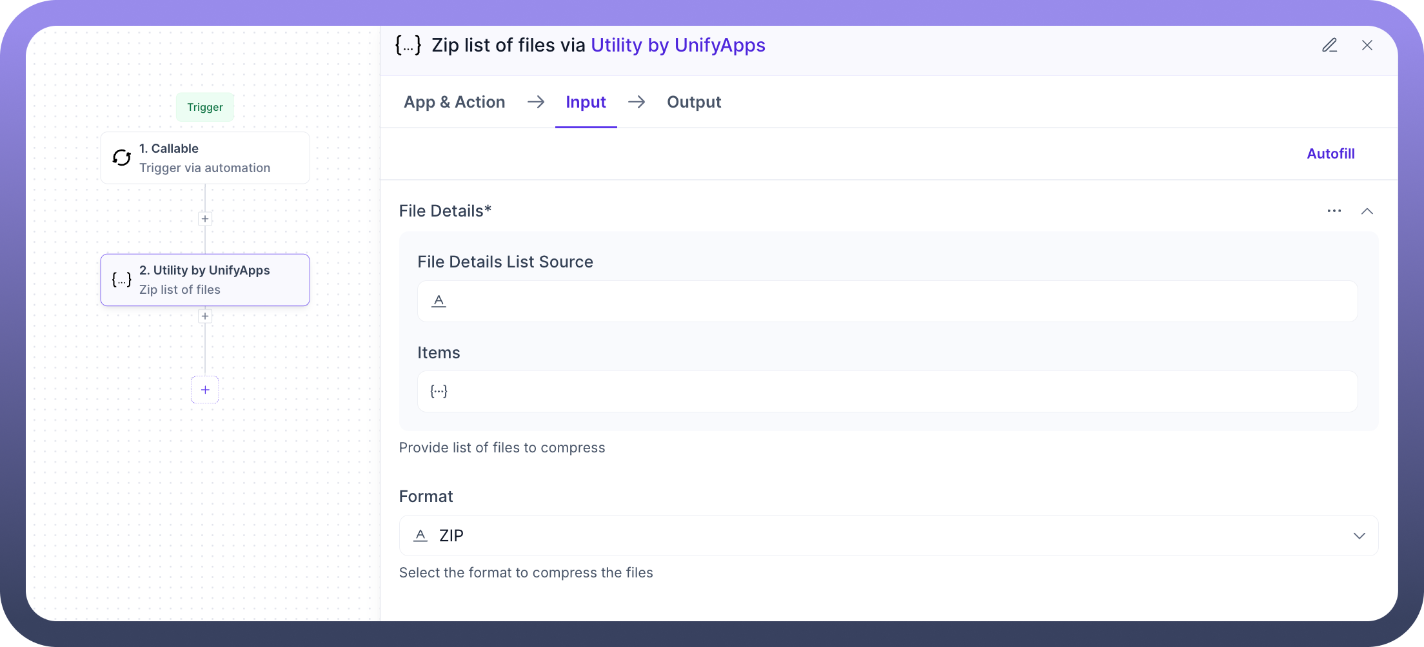
Task: Add step between Callable and Utility nodes
Action: pos(205,219)
